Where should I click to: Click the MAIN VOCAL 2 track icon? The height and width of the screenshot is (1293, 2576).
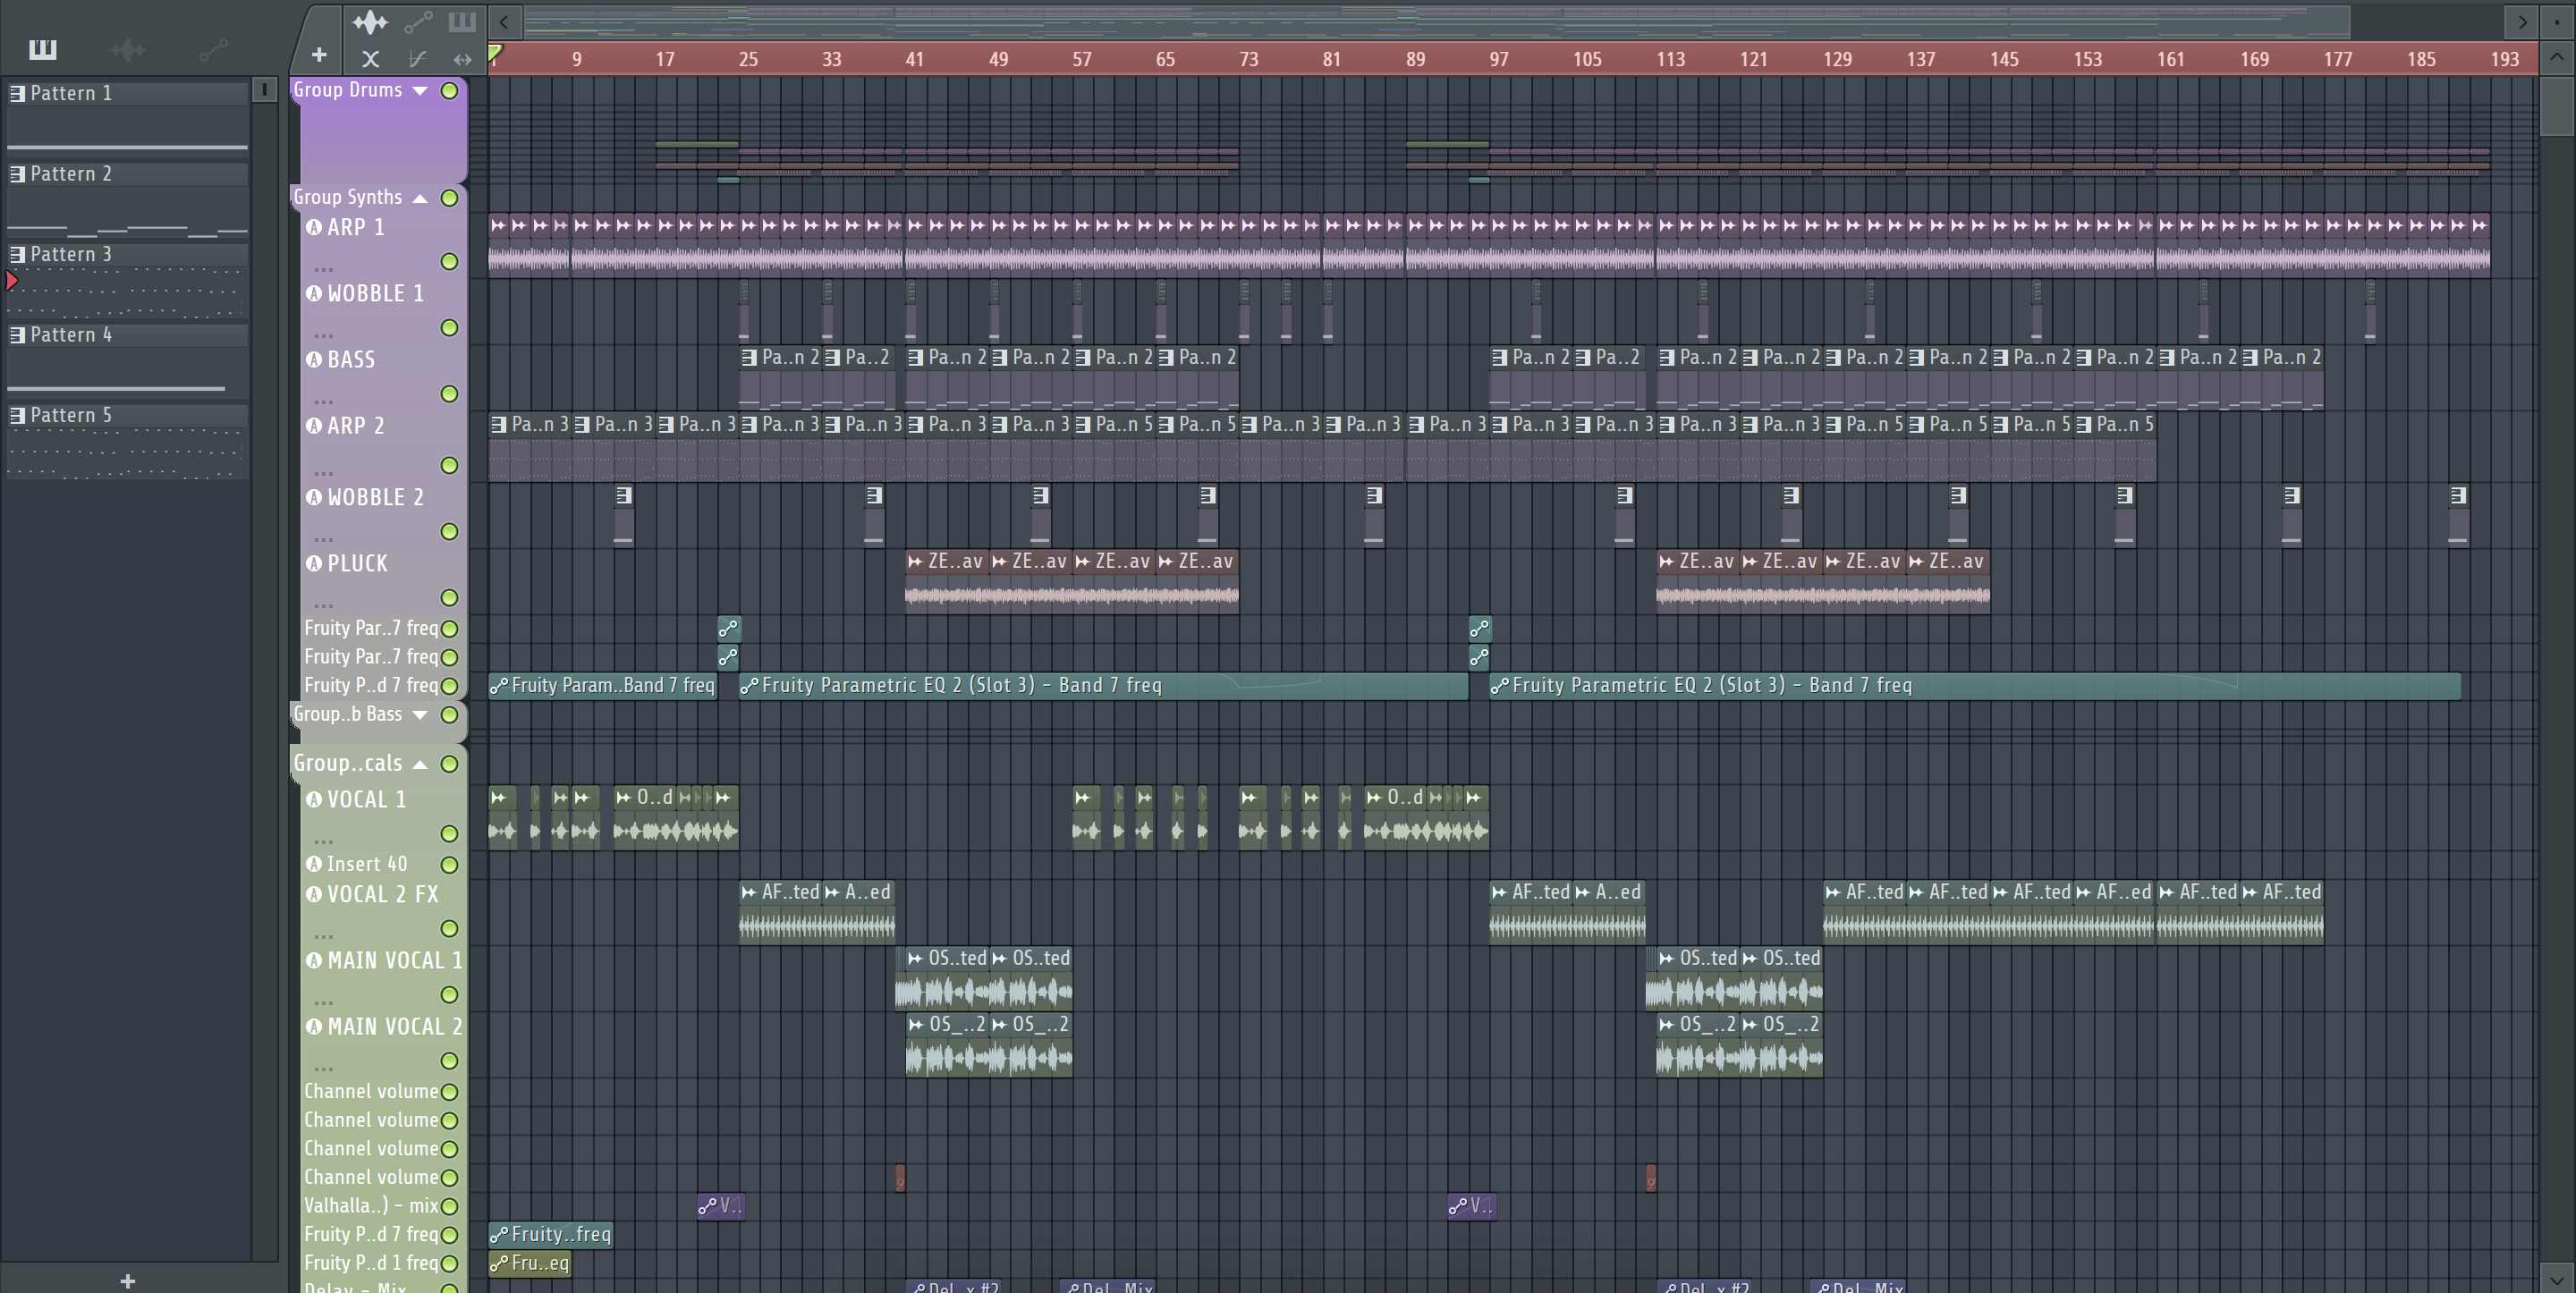314,1026
